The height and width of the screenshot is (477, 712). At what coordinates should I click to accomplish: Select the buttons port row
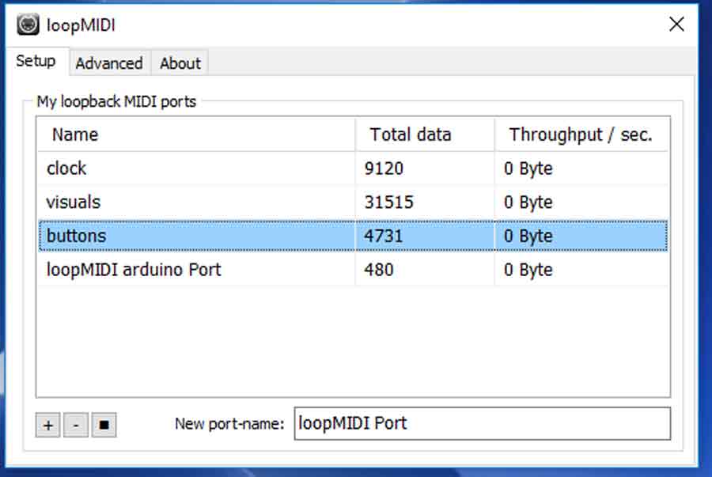(353, 236)
